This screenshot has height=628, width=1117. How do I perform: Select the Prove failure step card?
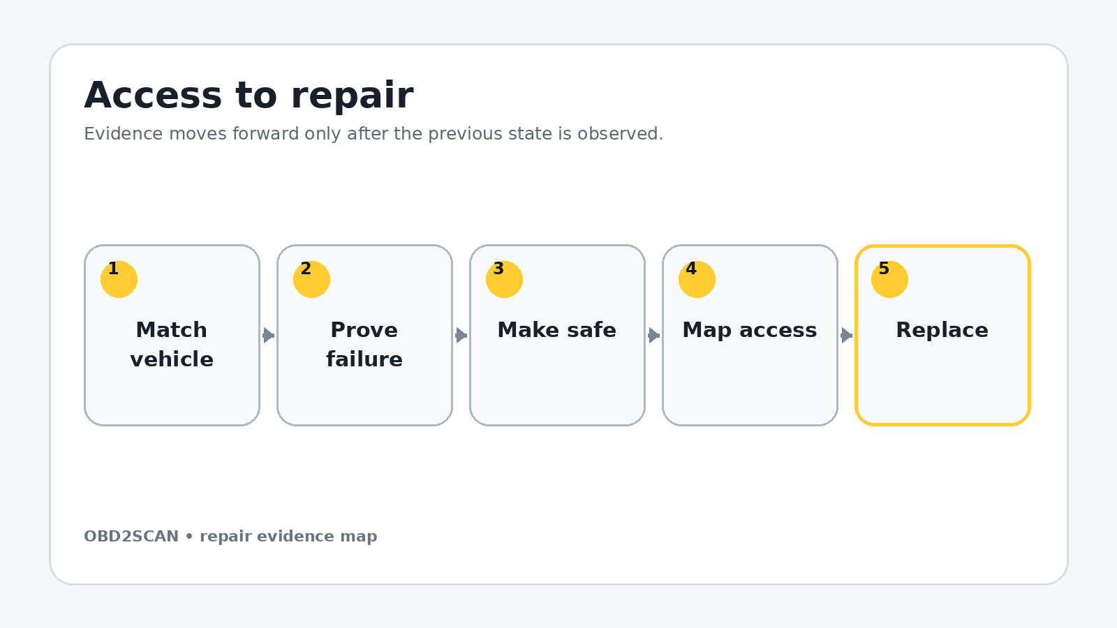[x=364, y=335]
